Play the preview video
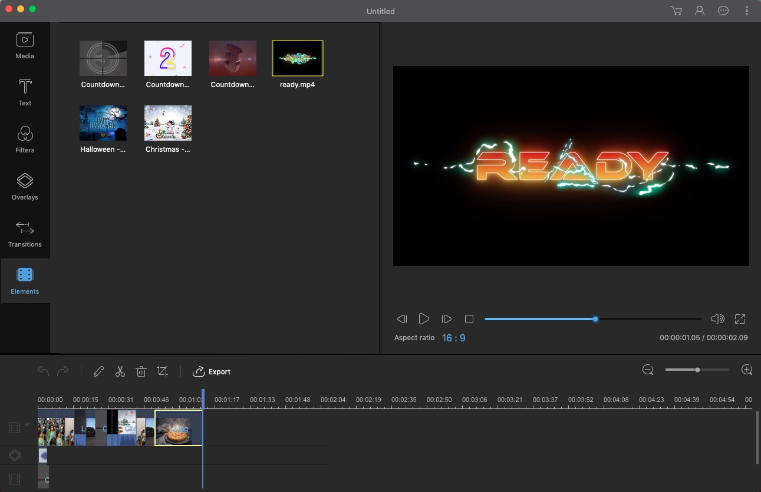The image size is (761, 492). click(x=424, y=319)
